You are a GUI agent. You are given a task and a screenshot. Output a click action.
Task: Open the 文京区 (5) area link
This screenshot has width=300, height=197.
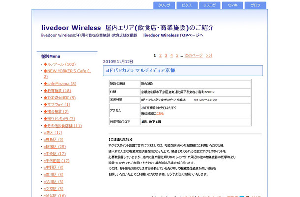point(54,189)
